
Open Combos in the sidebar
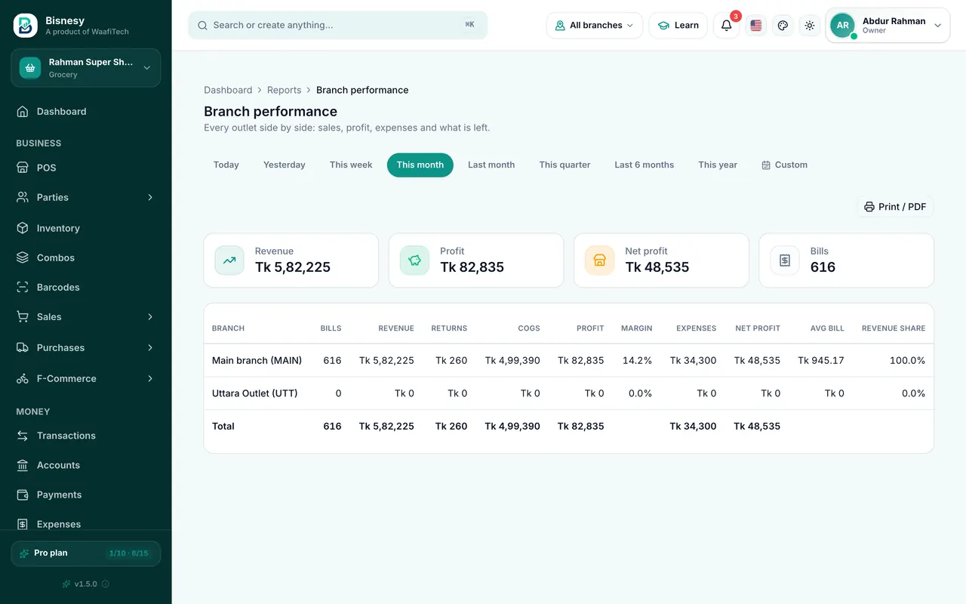coord(86,257)
